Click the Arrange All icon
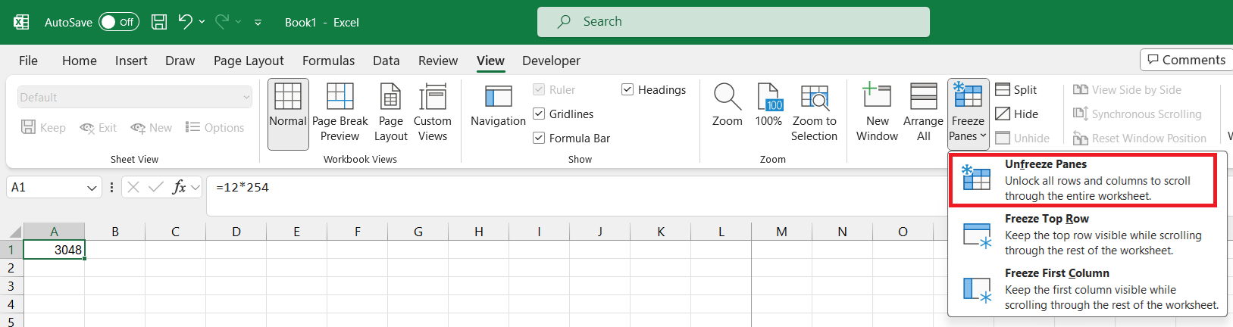The width and height of the screenshot is (1233, 327). point(923,97)
